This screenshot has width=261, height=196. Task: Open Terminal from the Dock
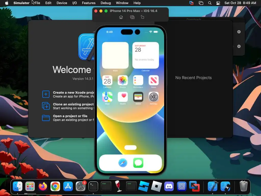click(93, 186)
